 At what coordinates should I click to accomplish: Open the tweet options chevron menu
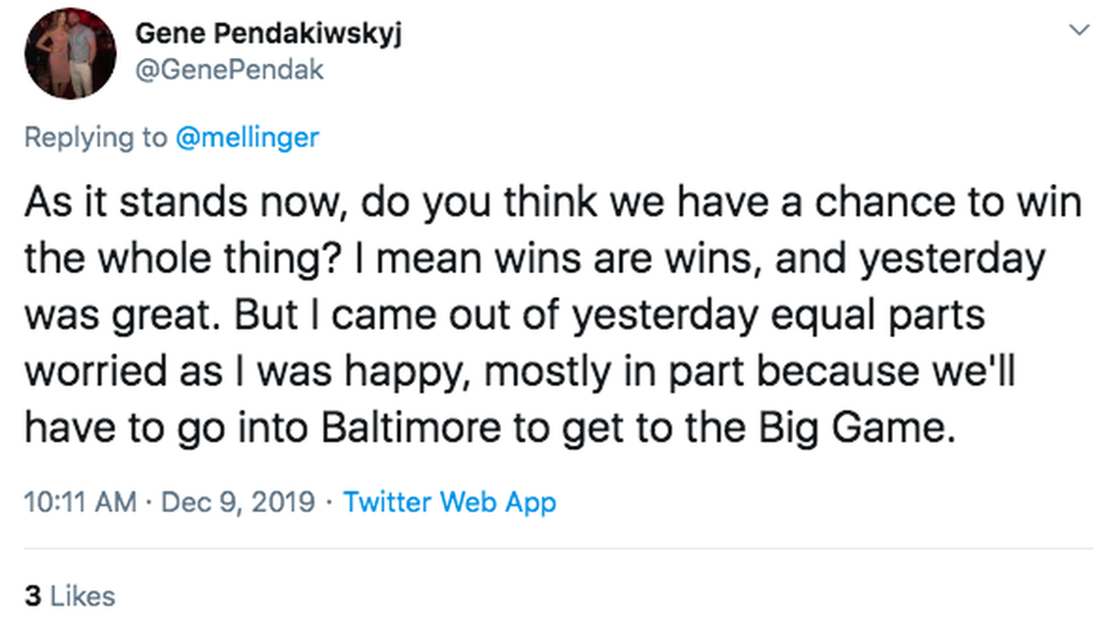[1079, 31]
